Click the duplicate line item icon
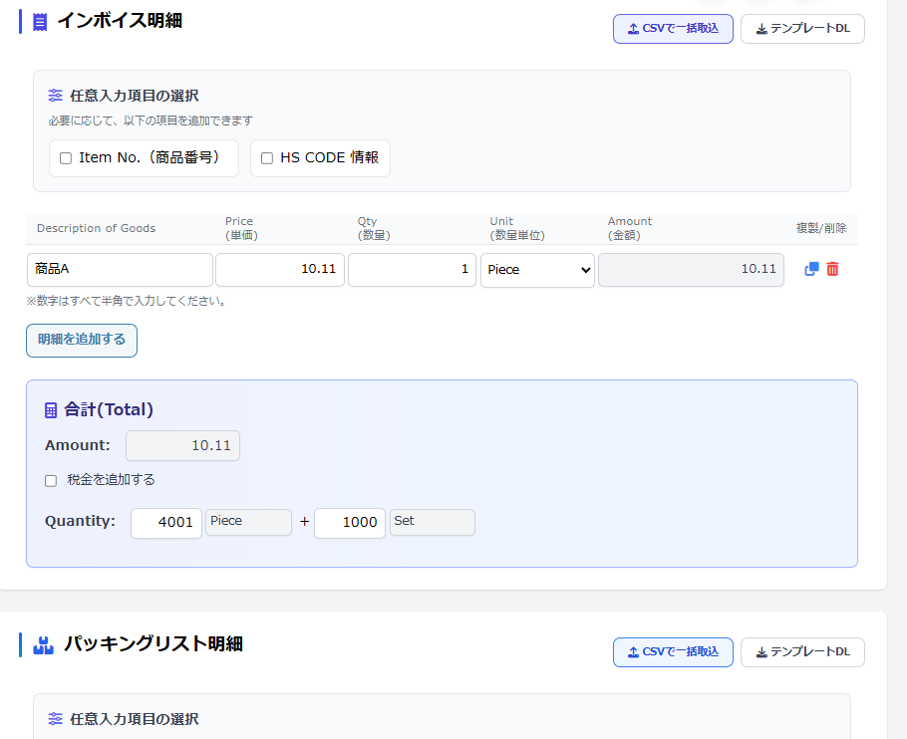907x739 pixels. pyautogui.click(x=810, y=269)
